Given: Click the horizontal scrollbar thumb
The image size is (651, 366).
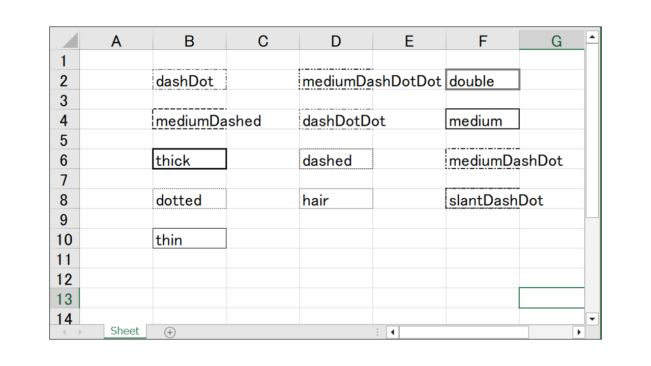Looking at the screenshot, I should (x=464, y=332).
